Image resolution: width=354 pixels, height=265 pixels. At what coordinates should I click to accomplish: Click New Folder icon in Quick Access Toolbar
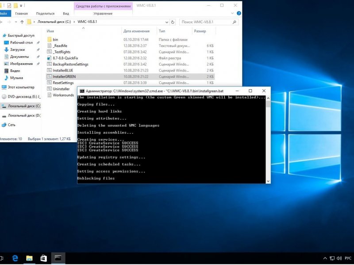[x=15, y=5]
